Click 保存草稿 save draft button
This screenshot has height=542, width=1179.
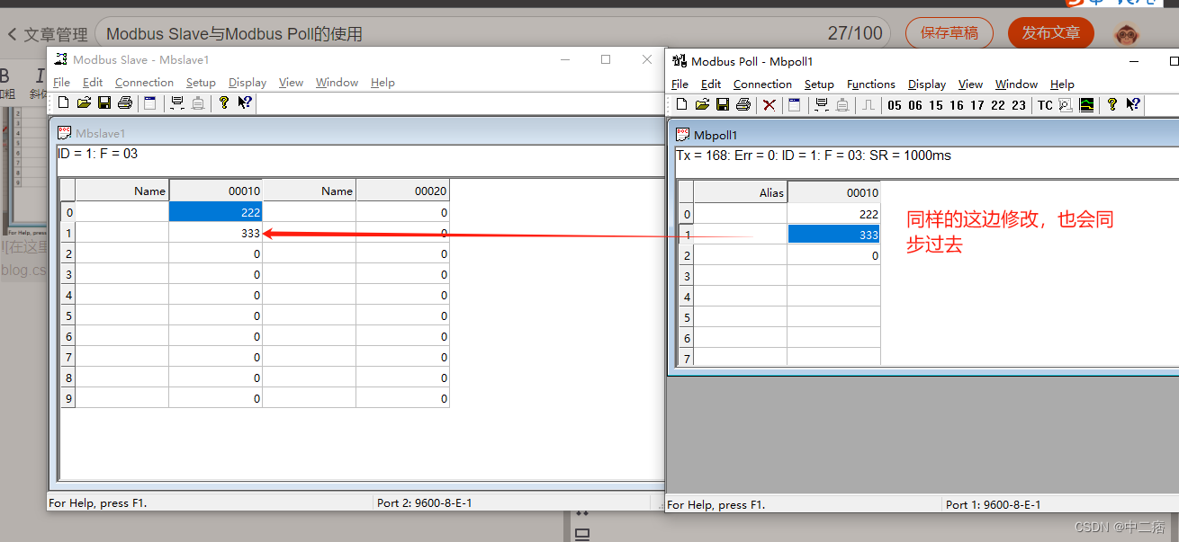949,33
